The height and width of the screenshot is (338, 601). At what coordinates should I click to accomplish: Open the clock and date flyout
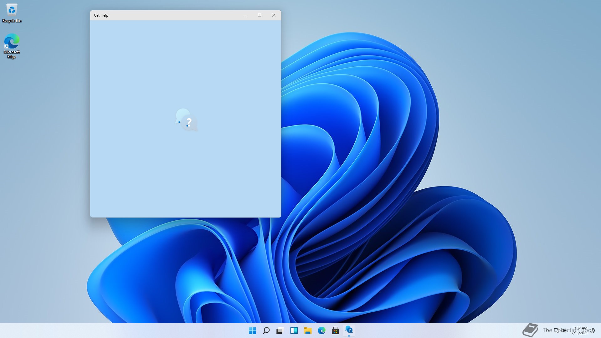click(x=580, y=330)
